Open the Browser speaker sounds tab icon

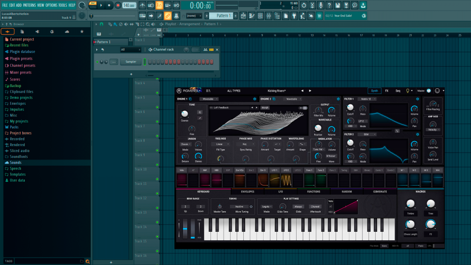tap(37, 32)
